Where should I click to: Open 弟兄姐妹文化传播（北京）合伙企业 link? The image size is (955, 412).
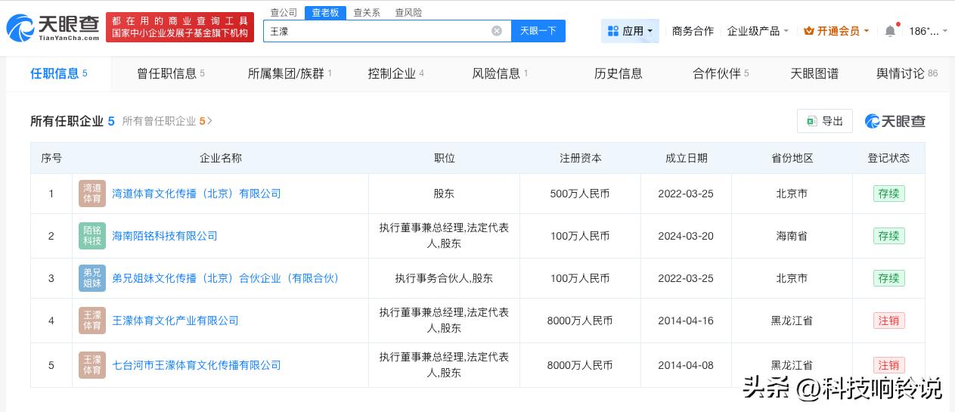coord(225,278)
